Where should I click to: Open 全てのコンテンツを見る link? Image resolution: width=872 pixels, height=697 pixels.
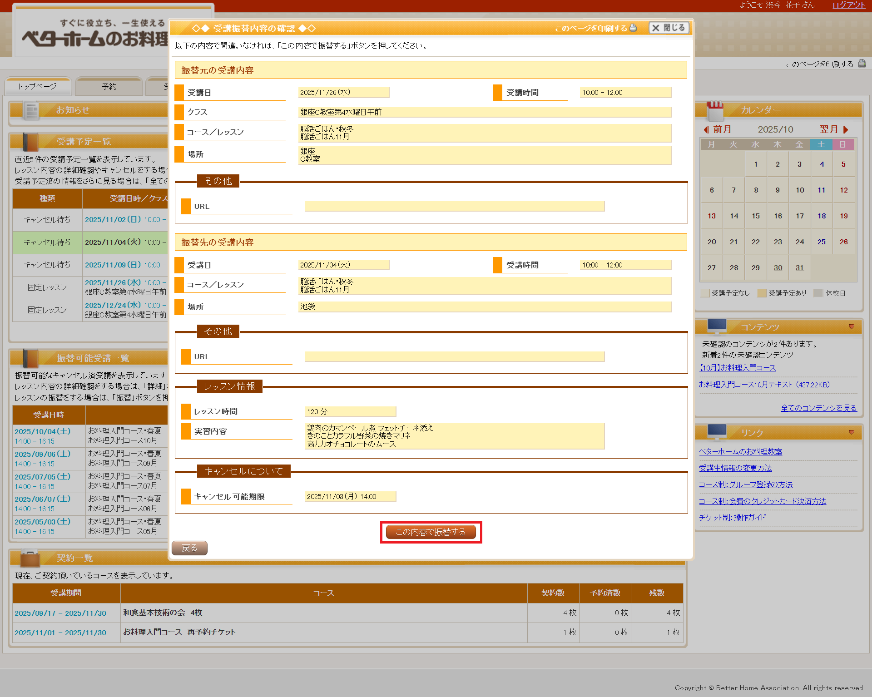point(818,408)
